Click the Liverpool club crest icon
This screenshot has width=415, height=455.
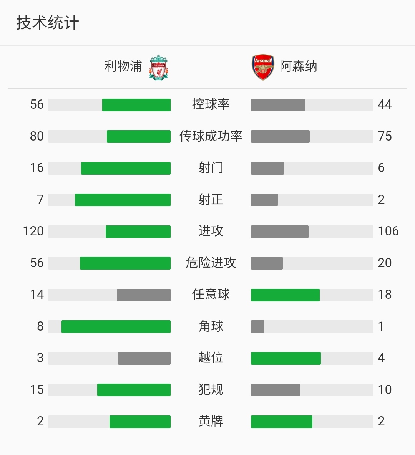coord(158,67)
